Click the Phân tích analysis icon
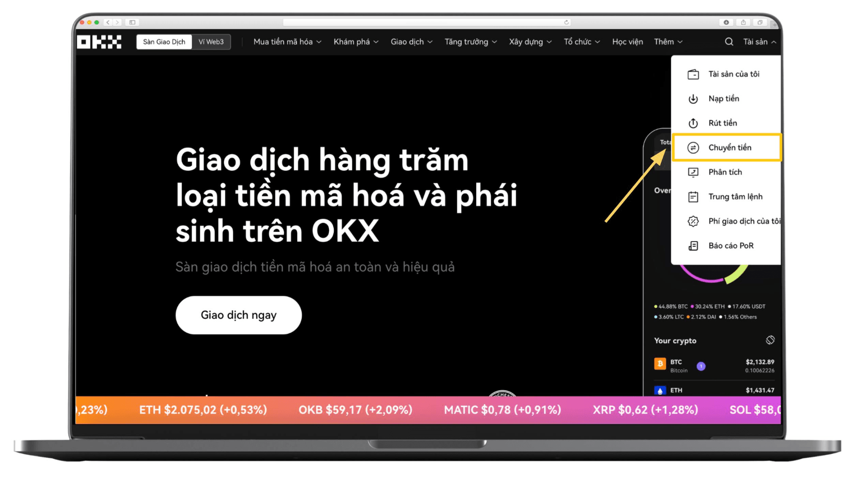 click(693, 172)
